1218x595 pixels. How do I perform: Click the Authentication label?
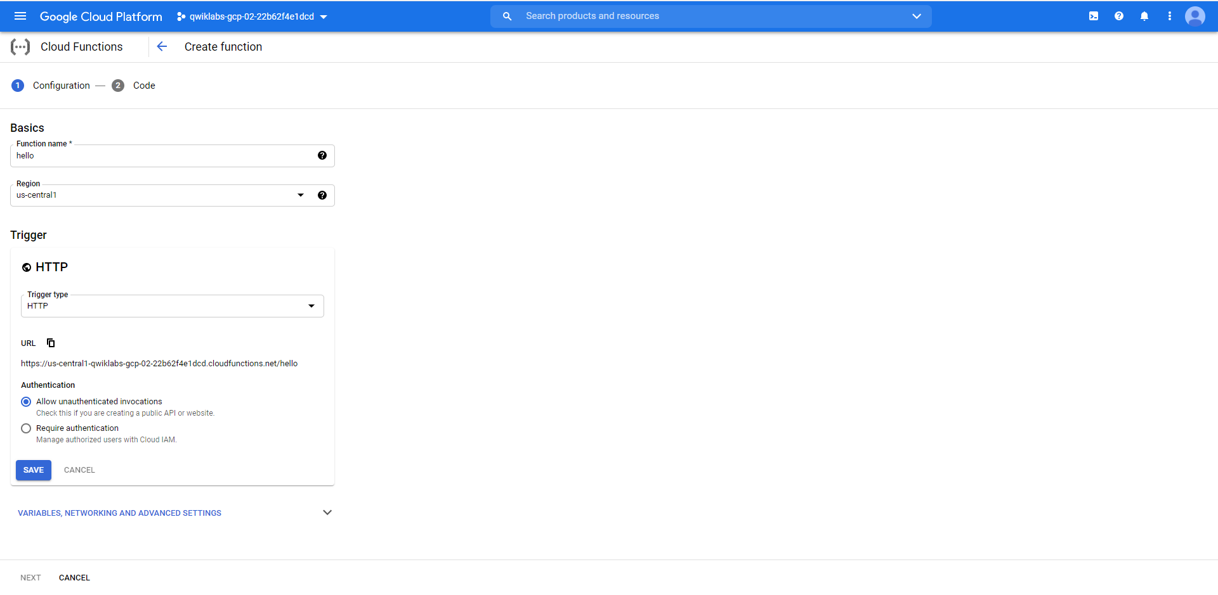48,385
